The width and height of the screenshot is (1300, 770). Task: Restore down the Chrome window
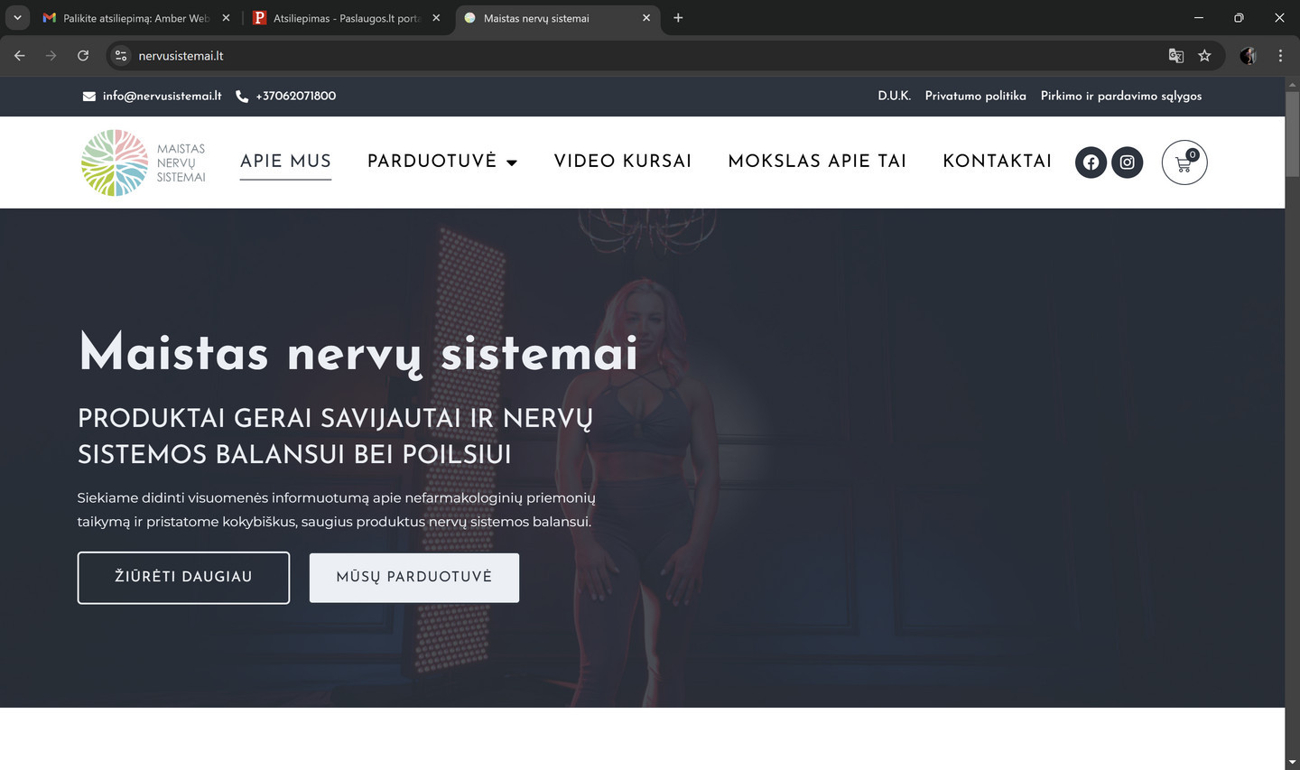pyautogui.click(x=1239, y=18)
